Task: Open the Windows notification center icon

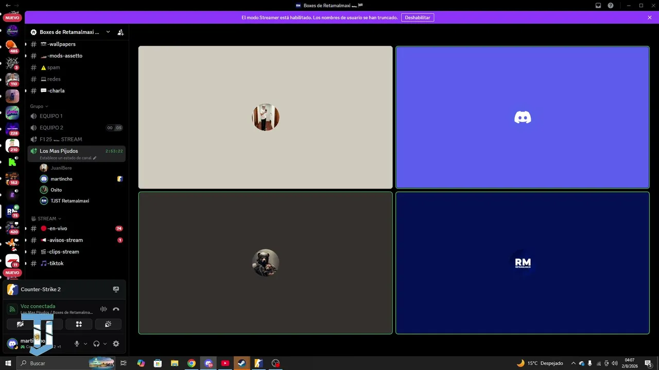Action: [648, 363]
